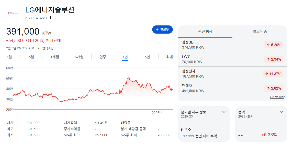Screen dimensions: 292x146
Task: Click the 주가수익률 label
Action: point(72,129)
